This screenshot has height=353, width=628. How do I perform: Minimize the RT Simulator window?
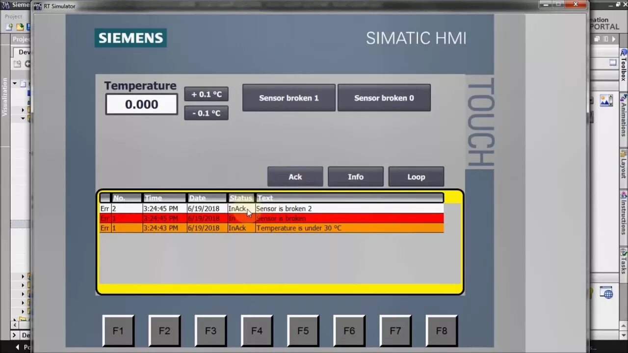[545, 4]
